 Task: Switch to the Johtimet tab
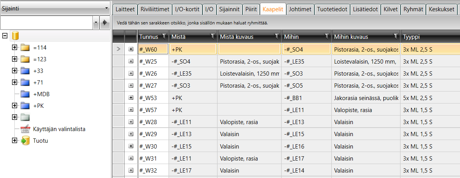point(300,9)
